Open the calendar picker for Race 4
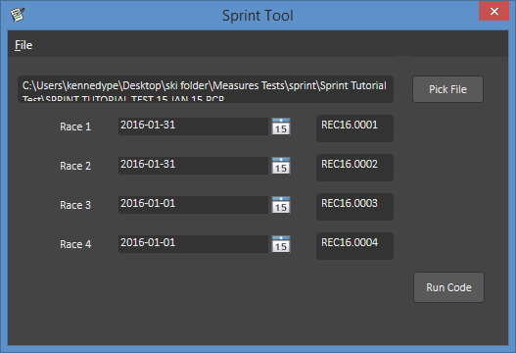The height and width of the screenshot is (353, 516). pos(281,244)
